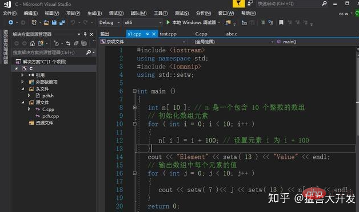Collapse the main function fold marker
Image resolution: width=359 pixels, height=212 pixels.
coord(135,91)
